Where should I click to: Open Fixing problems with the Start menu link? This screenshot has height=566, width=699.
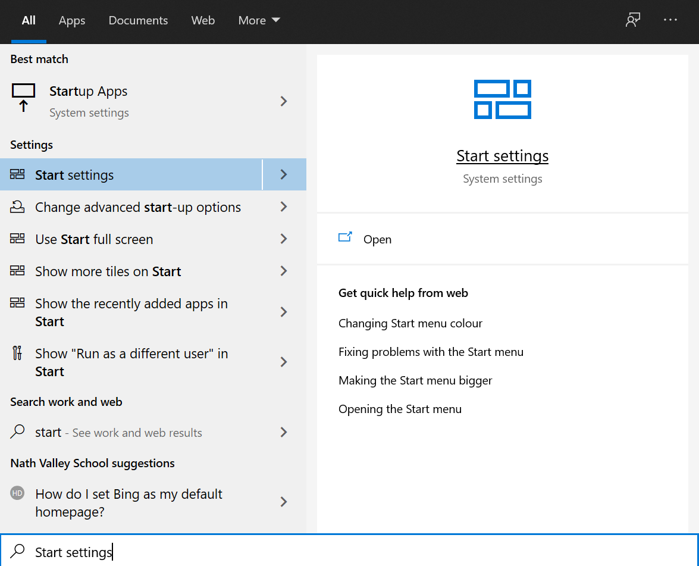[x=431, y=352]
